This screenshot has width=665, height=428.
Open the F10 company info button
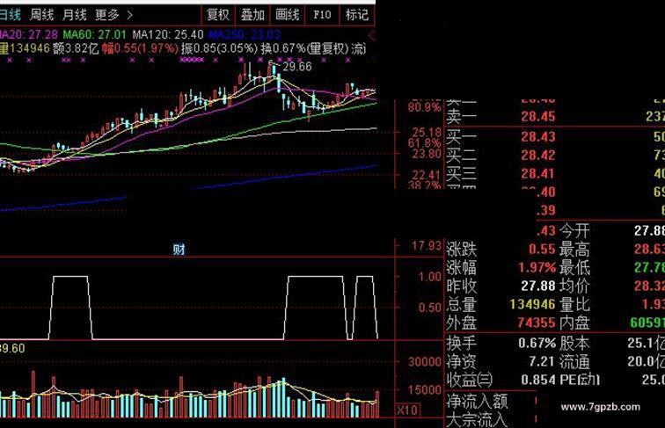[322, 15]
